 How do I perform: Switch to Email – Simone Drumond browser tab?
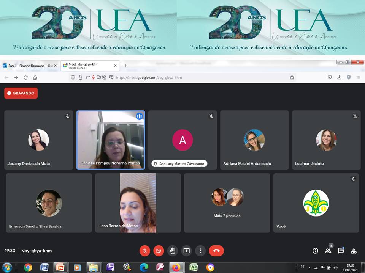pyautogui.click(x=30, y=66)
